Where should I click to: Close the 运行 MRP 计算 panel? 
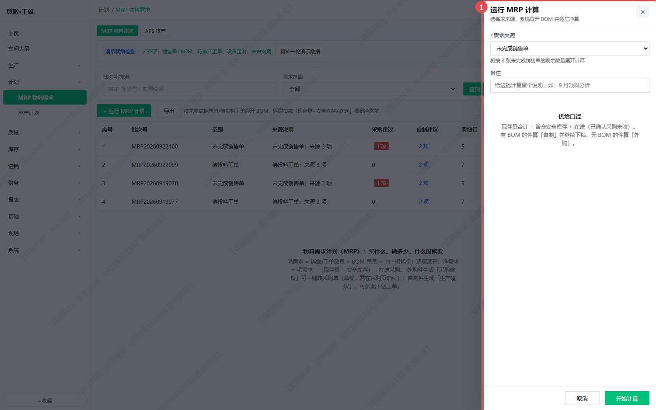(x=642, y=12)
